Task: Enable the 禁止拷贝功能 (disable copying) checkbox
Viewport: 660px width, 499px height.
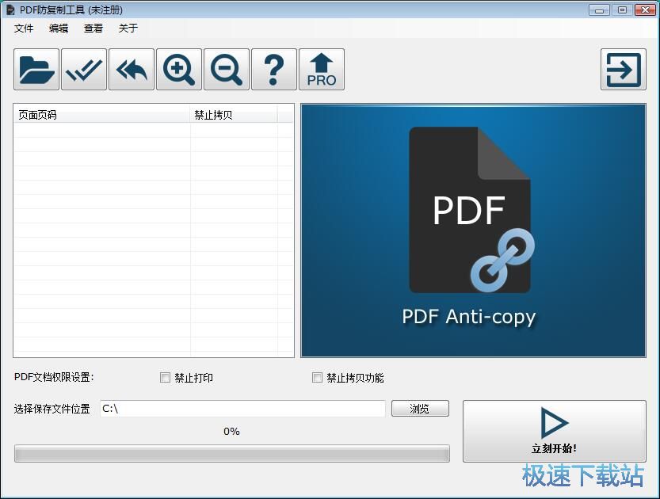Action: [317, 378]
